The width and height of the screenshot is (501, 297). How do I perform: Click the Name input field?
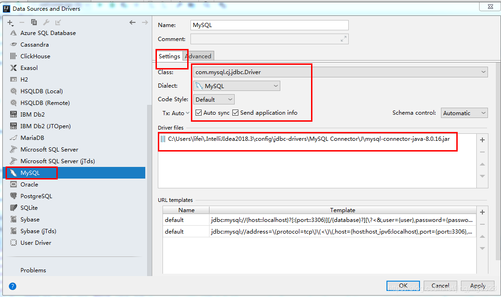click(269, 25)
